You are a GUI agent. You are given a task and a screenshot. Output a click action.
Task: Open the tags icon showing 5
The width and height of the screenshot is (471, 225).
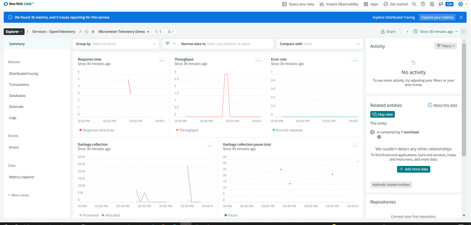pos(158,32)
